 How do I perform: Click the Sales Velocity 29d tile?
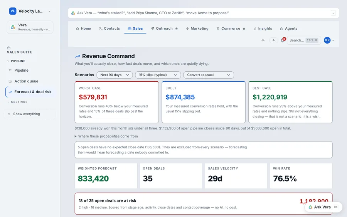click(236, 176)
